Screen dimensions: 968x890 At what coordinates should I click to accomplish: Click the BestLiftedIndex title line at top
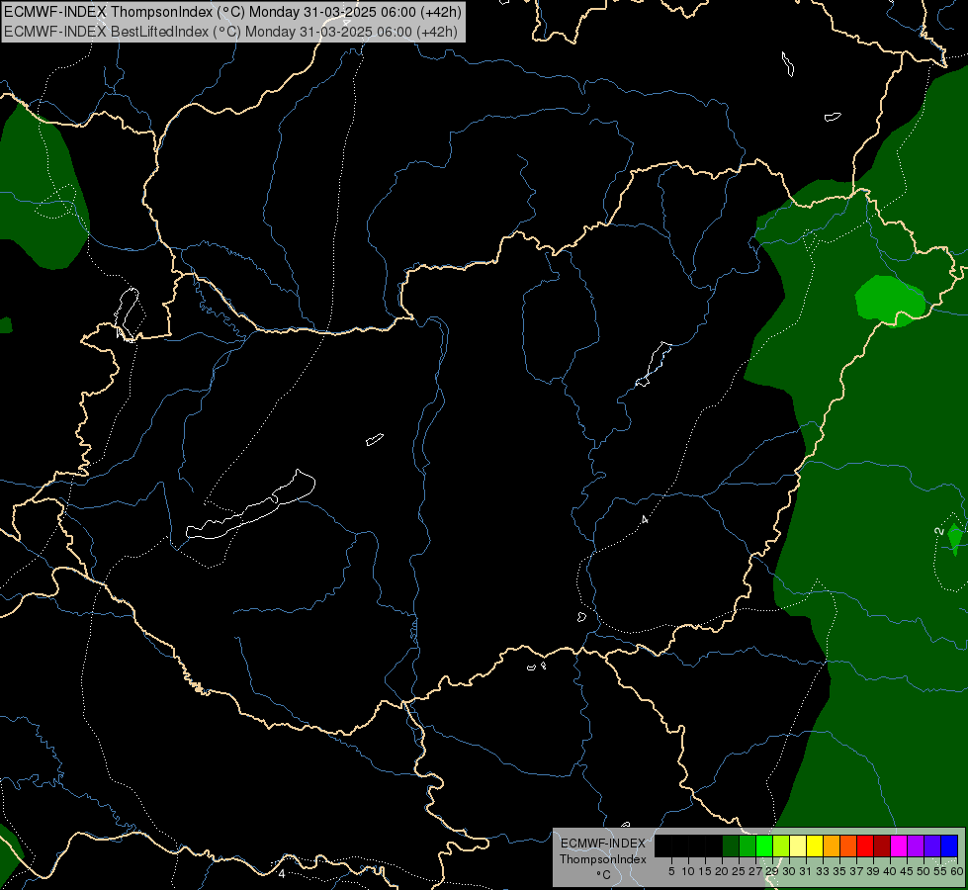[x=231, y=32]
